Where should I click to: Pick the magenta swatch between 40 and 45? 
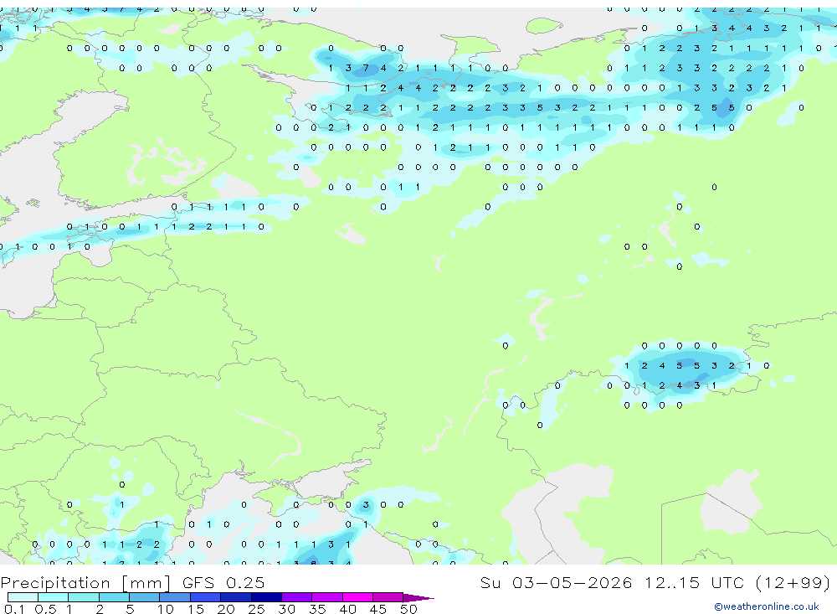coord(357,597)
